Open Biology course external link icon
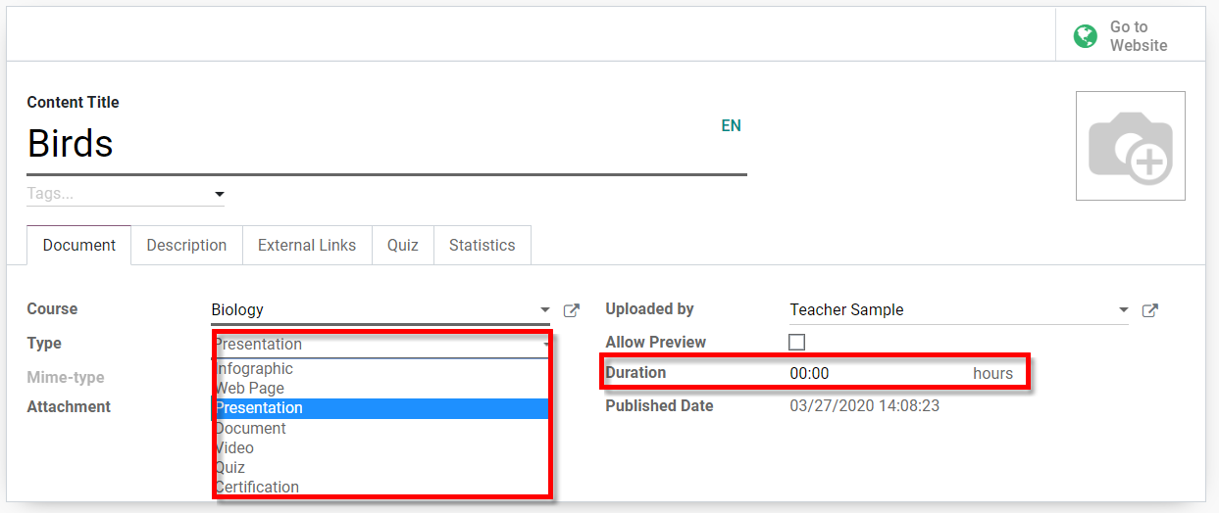 click(571, 310)
